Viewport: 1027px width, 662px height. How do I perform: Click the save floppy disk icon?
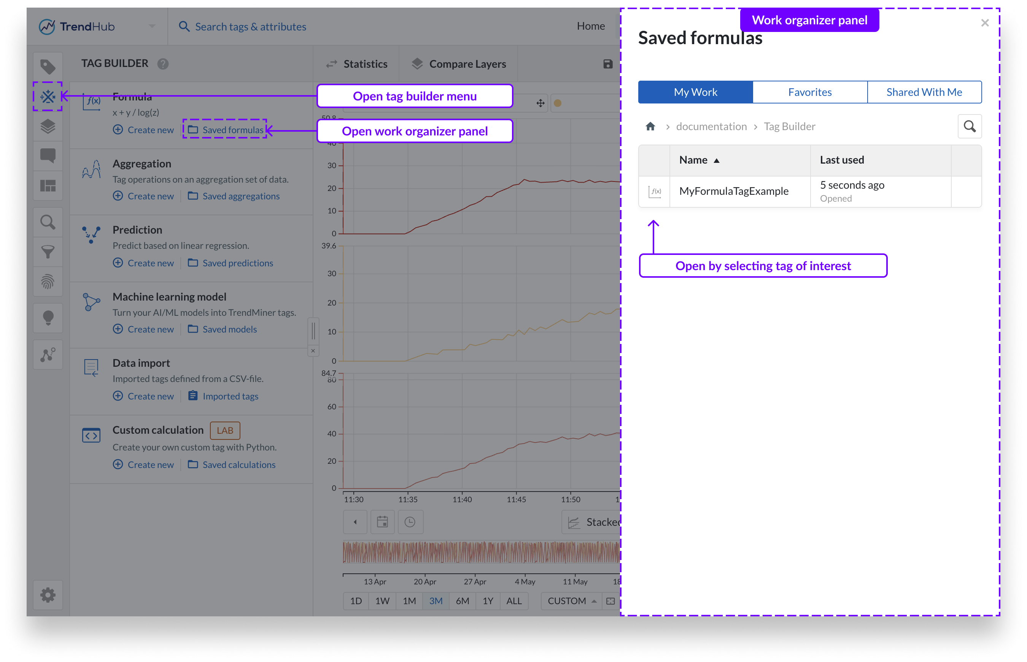[607, 64]
